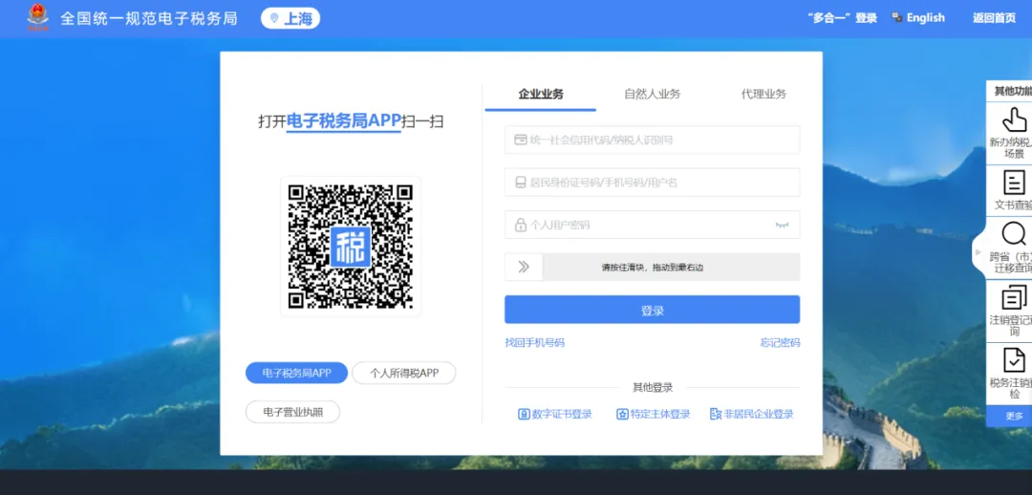Click the slider handle with double arrows
Image resolution: width=1032 pixels, height=495 pixels.
(x=524, y=268)
